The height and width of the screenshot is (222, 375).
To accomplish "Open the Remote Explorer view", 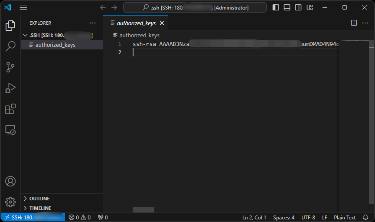I will click(x=10, y=130).
